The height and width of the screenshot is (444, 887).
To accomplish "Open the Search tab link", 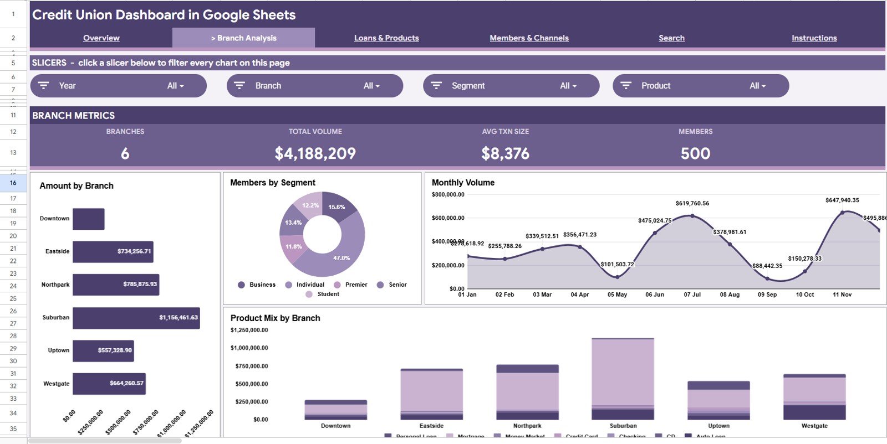I will [x=671, y=38].
